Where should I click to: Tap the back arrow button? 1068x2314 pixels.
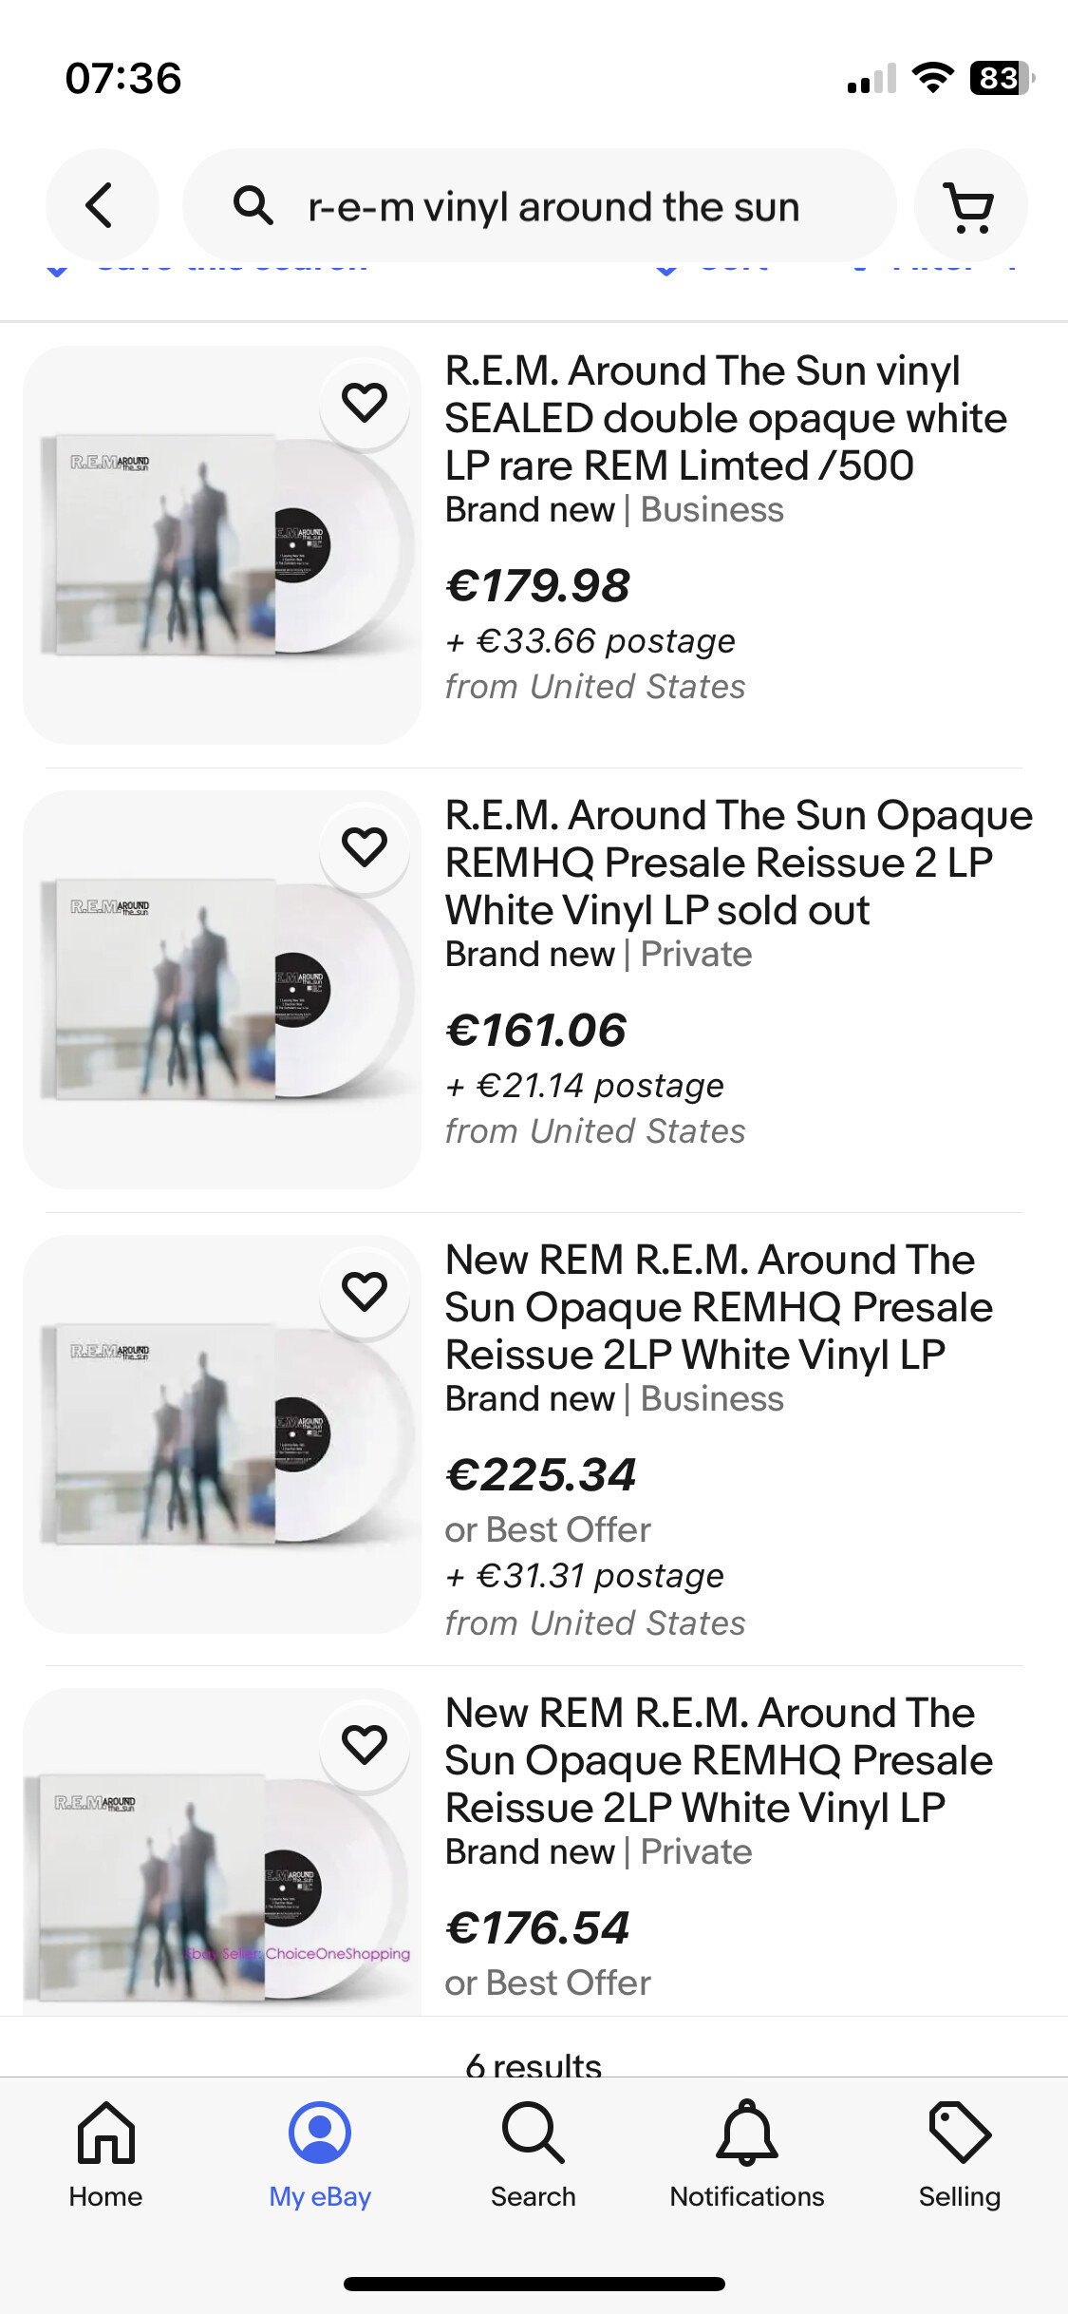click(x=102, y=205)
